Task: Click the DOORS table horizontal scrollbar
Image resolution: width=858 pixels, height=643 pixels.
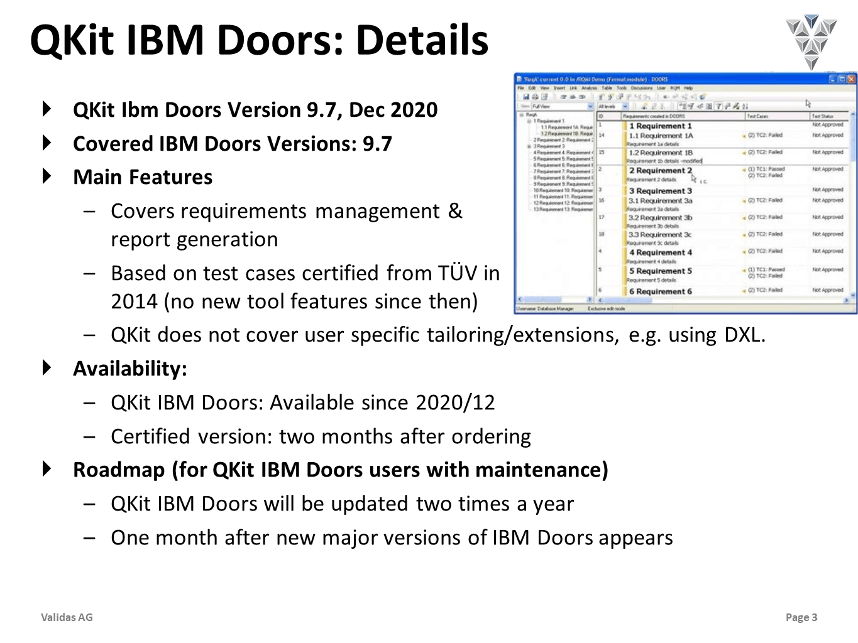Action: tap(723, 300)
